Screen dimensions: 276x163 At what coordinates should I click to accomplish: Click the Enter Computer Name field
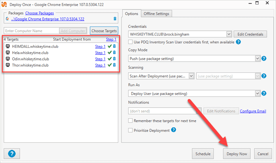[32, 31]
